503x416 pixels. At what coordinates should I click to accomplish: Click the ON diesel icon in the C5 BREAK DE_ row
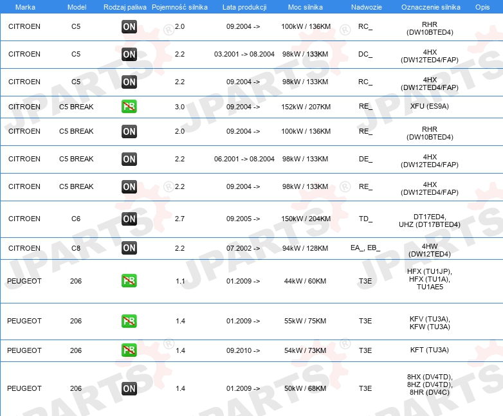[x=129, y=159]
